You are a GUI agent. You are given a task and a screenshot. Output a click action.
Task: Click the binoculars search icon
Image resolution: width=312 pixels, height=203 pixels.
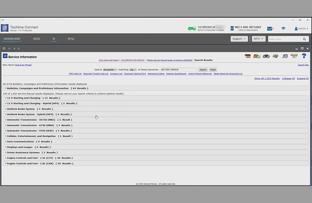266,57
